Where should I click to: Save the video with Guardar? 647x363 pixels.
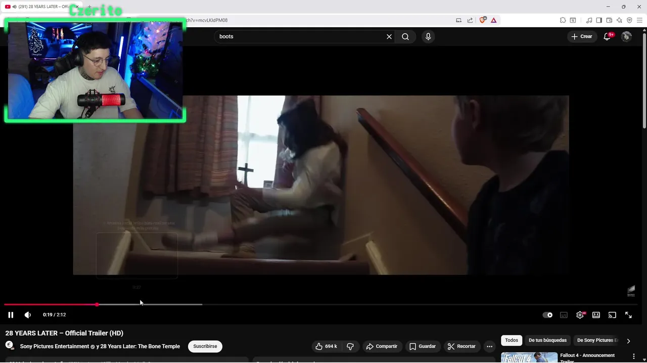[422, 346]
